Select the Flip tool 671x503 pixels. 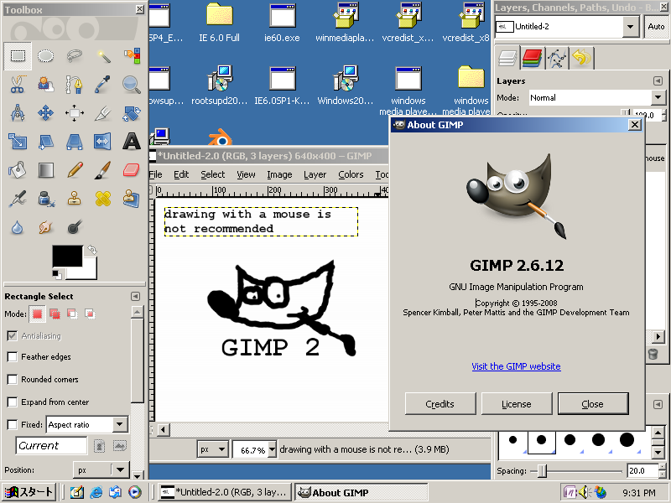(103, 142)
